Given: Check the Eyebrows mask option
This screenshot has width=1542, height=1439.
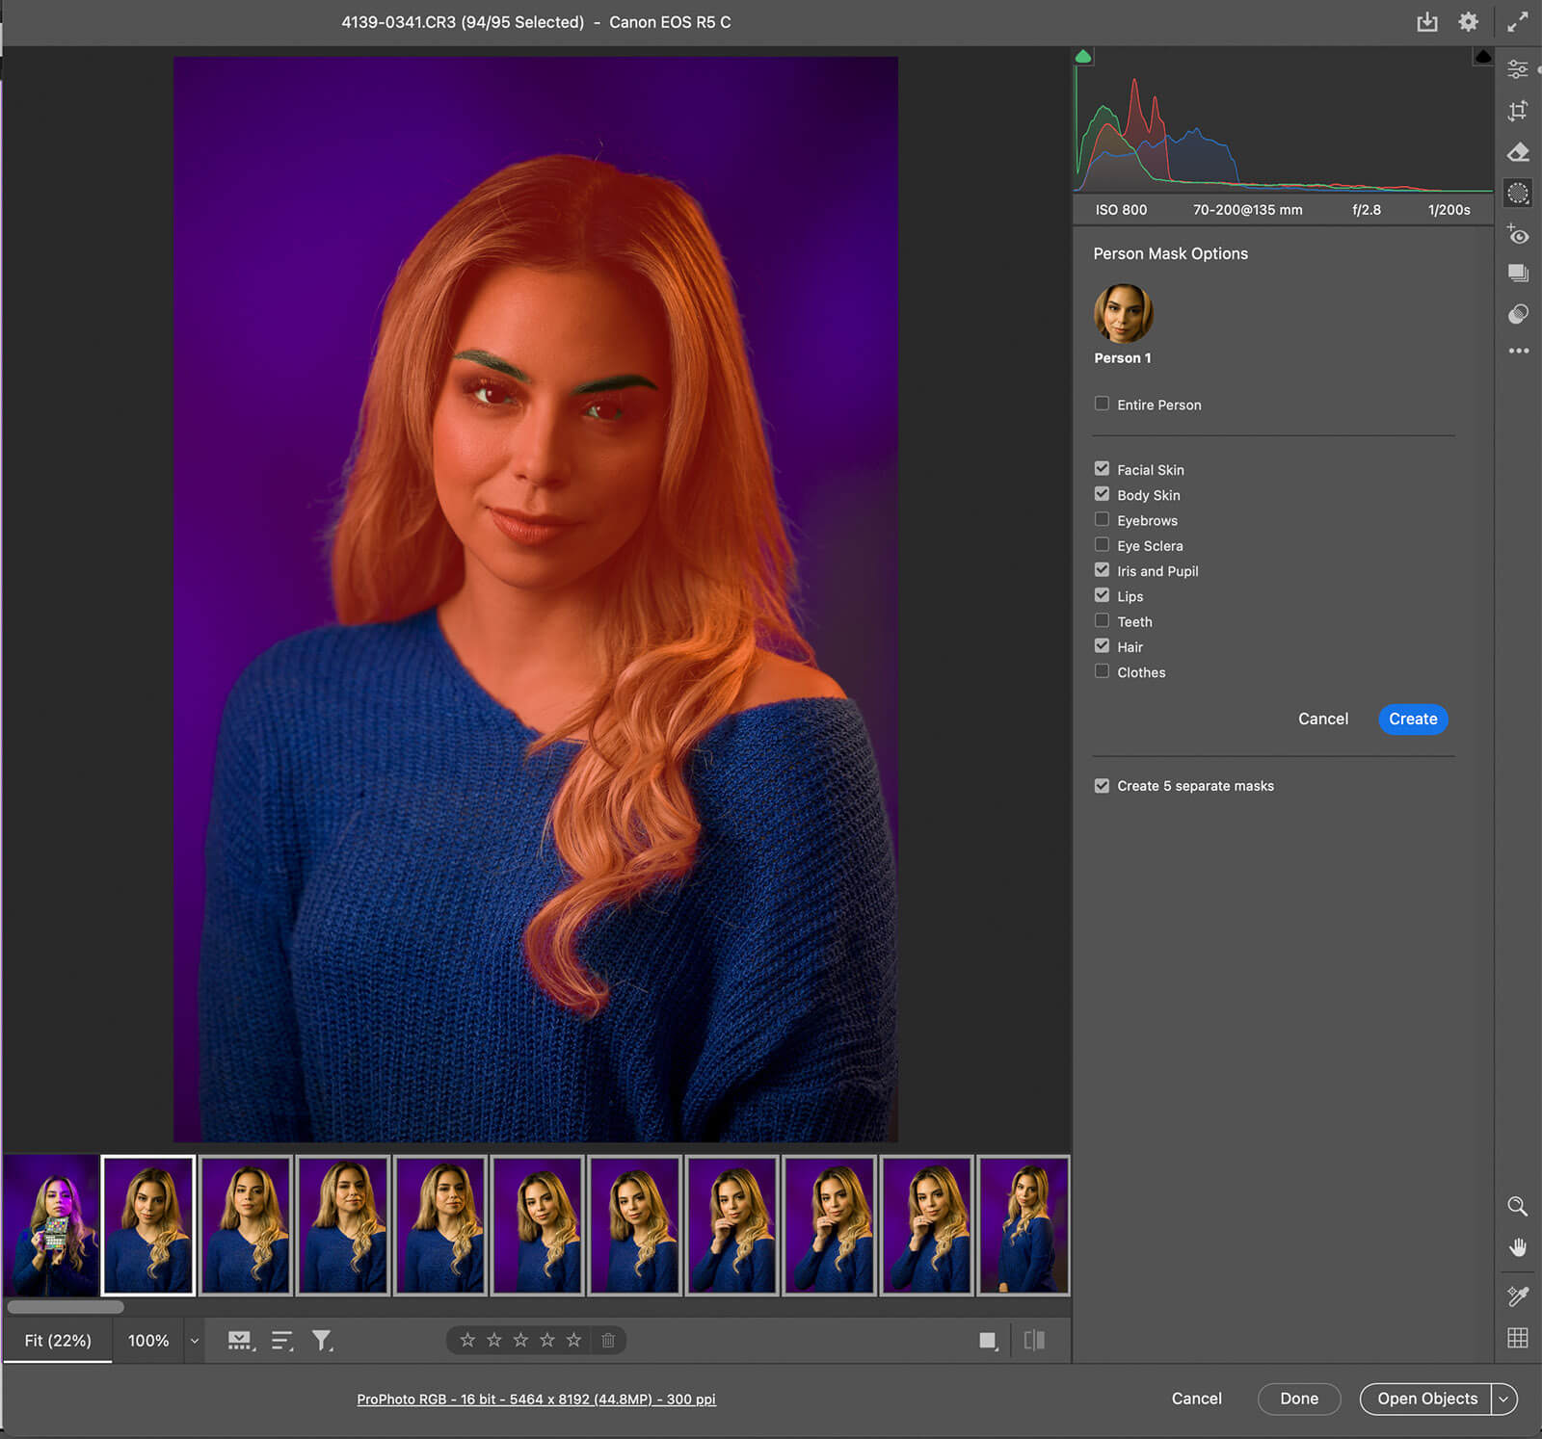Looking at the screenshot, I should pyautogui.click(x=1102, y=519).
